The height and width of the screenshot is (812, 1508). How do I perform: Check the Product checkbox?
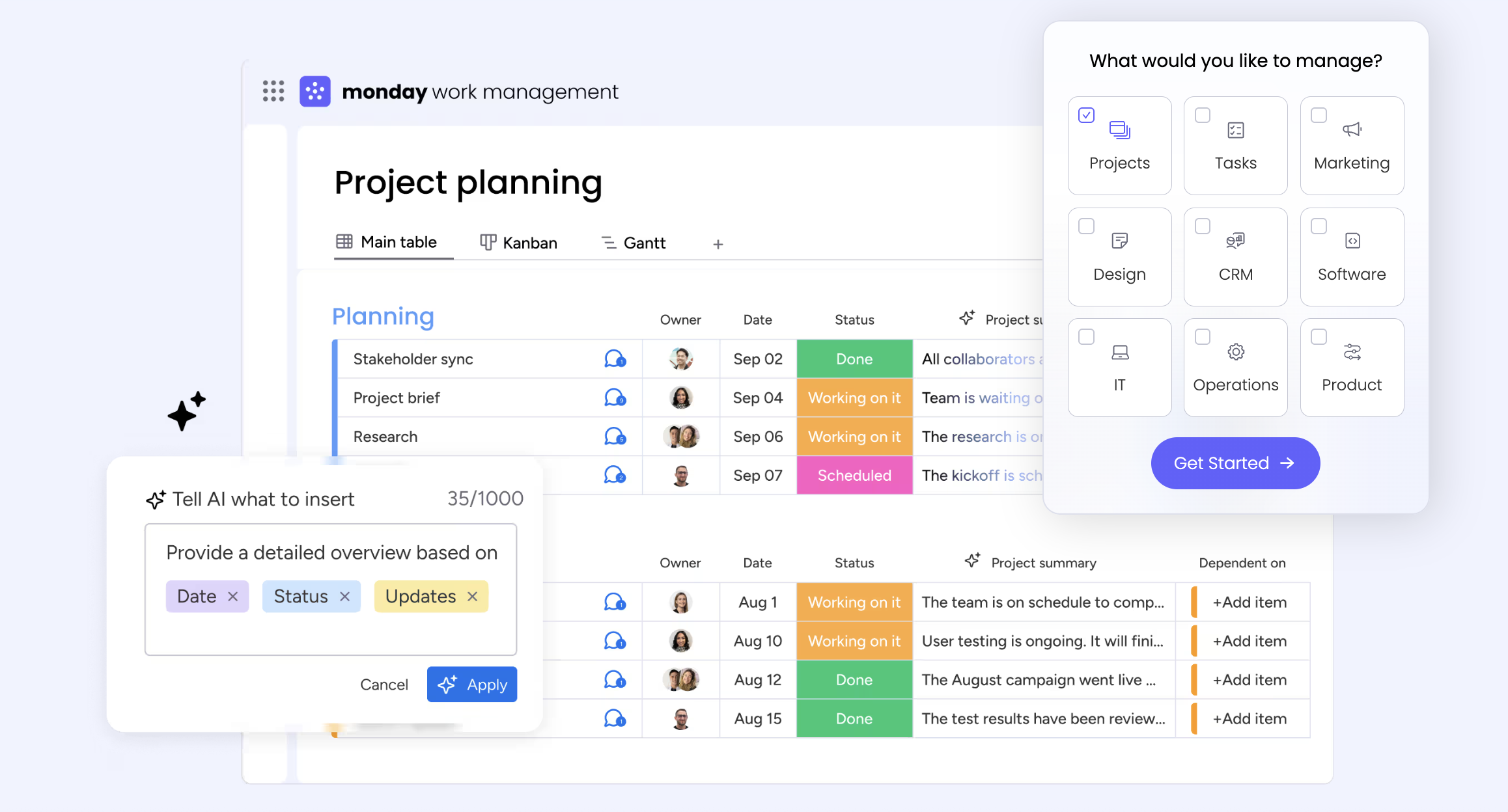pyautogui.click(x=1319, y=336)
